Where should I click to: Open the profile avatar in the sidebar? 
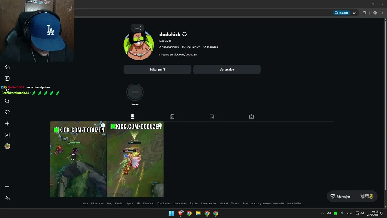coord(7,146)
